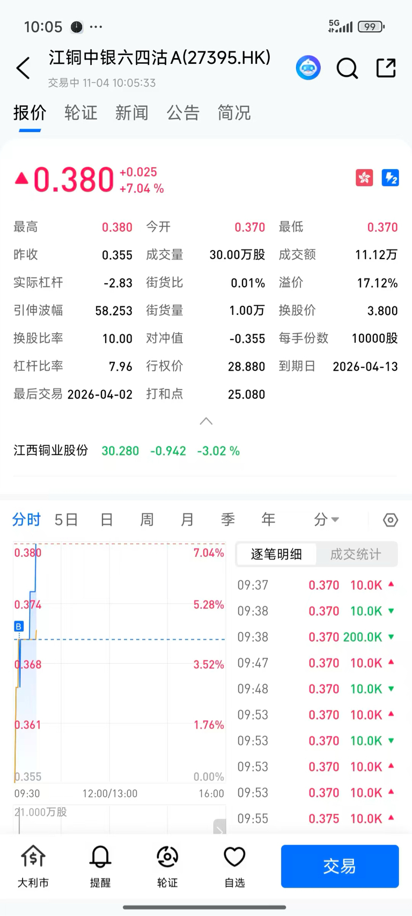Select 年 chart period
The height and width of the screenshot is (916, 412).
point(268,519)
